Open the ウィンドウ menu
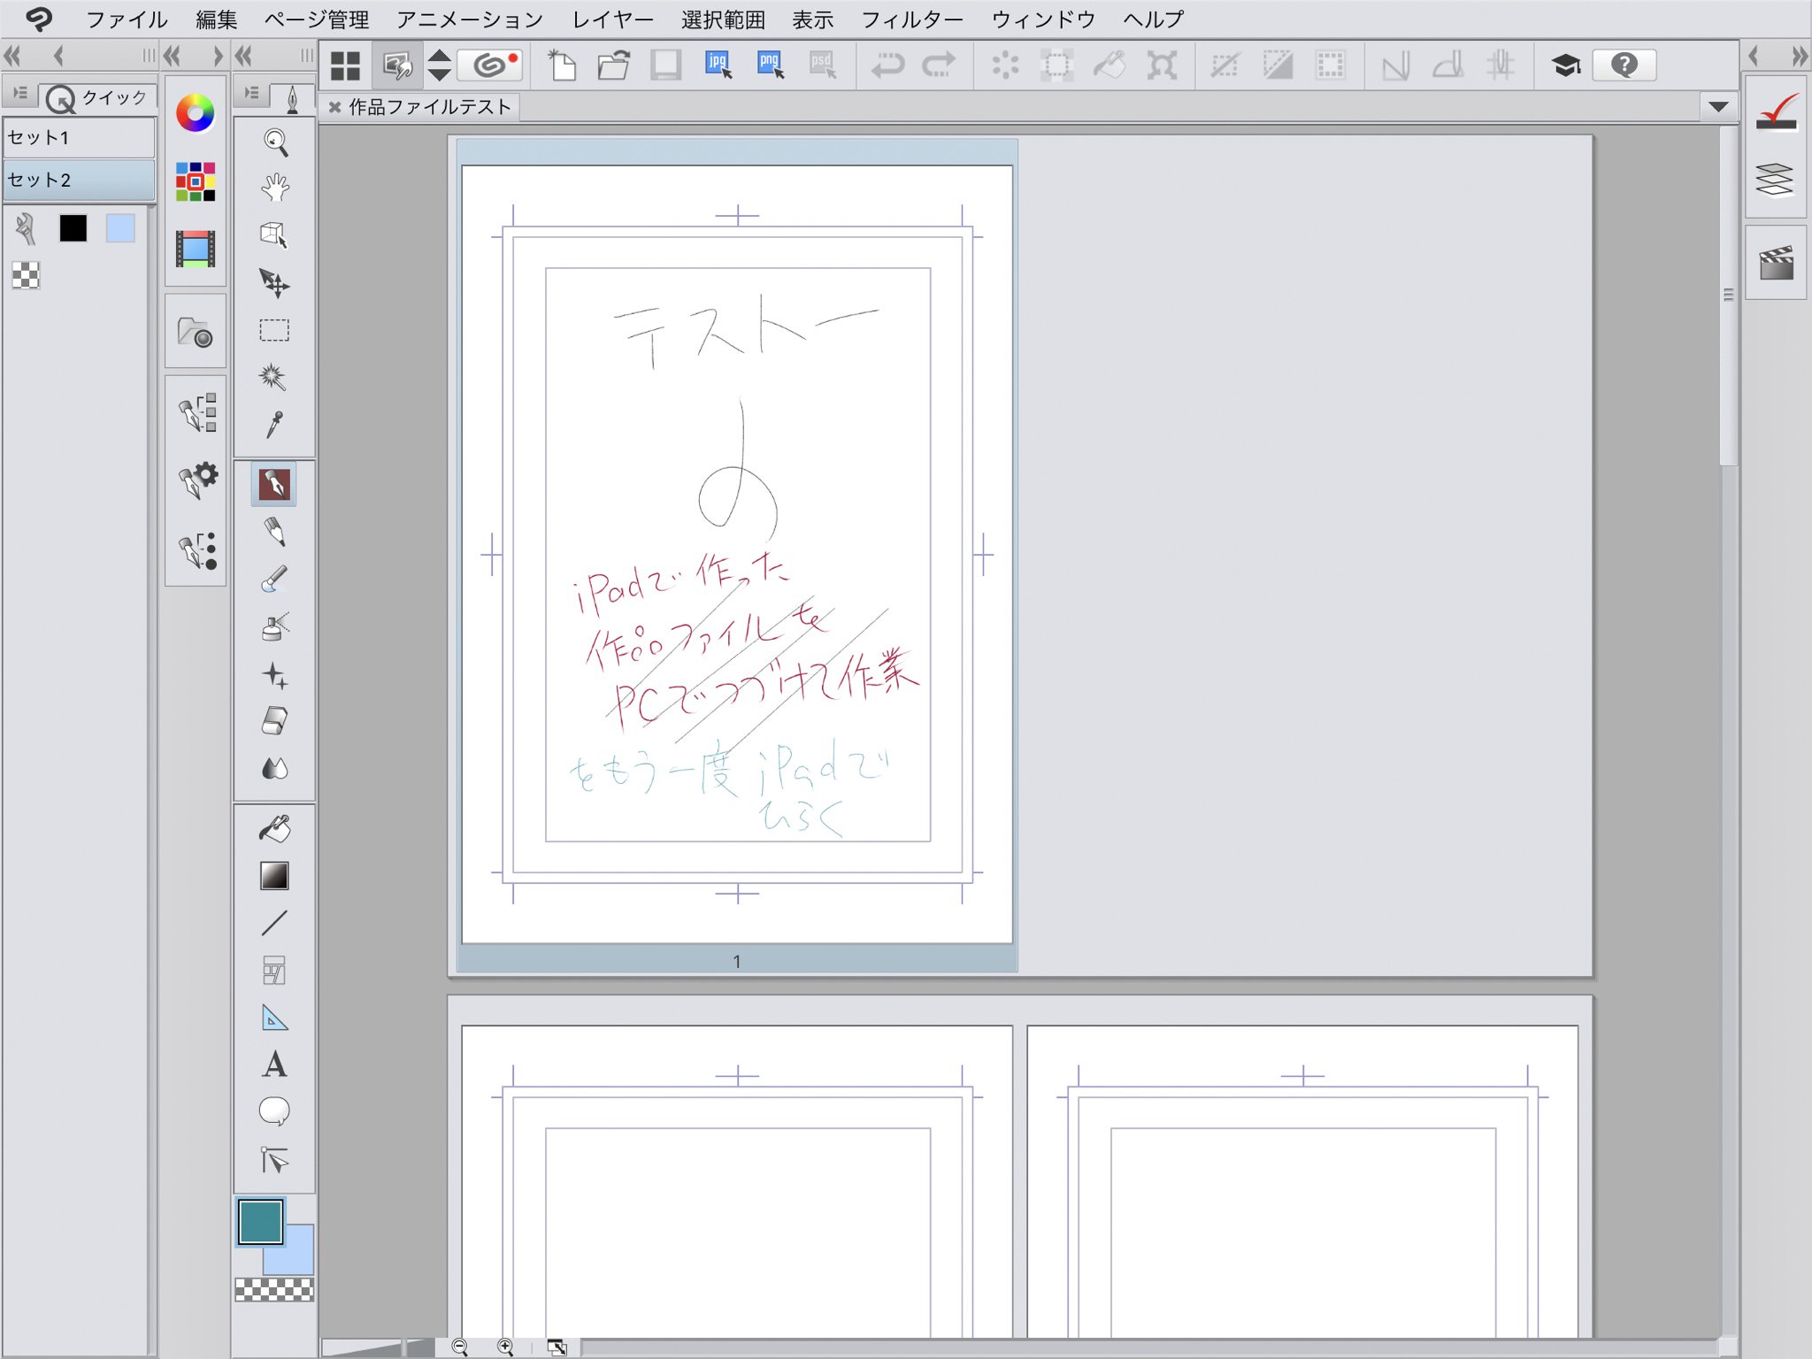Image resolution: width=1812 pixels, height=1359 pixels. [x=1043, y=19]
